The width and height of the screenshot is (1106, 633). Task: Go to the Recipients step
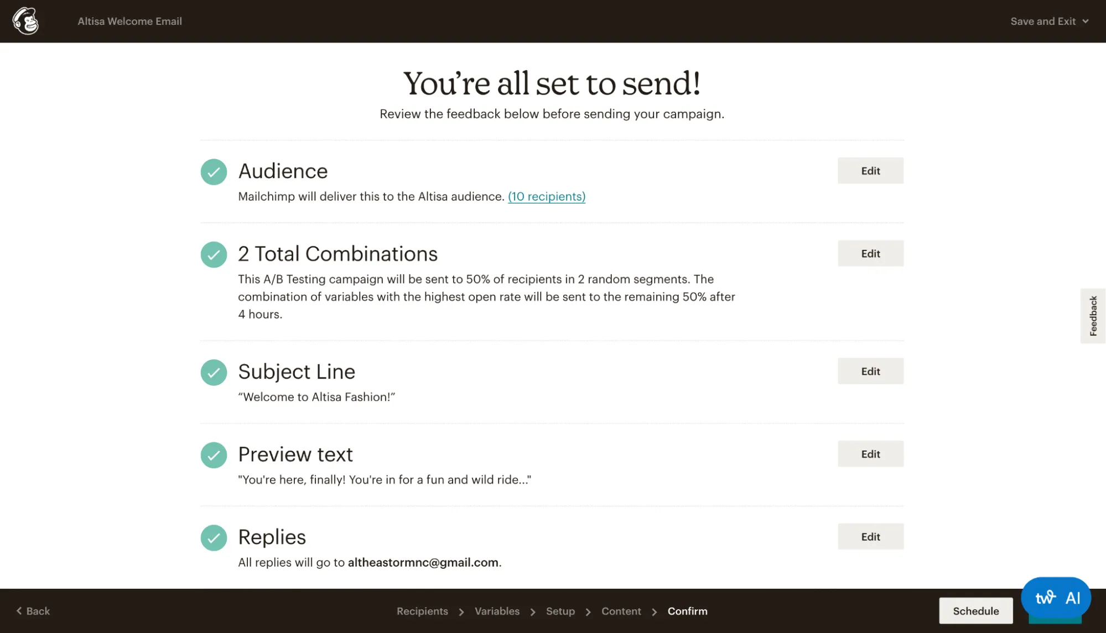[422, 611]
